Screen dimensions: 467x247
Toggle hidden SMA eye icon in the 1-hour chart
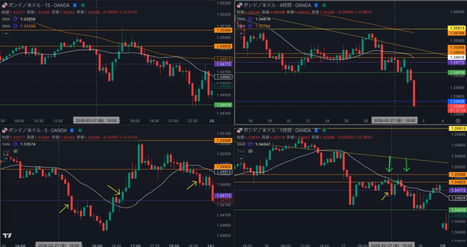tap(249, 151)
